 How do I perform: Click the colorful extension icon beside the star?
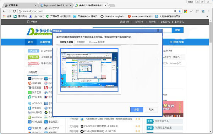tap(185, 11)
